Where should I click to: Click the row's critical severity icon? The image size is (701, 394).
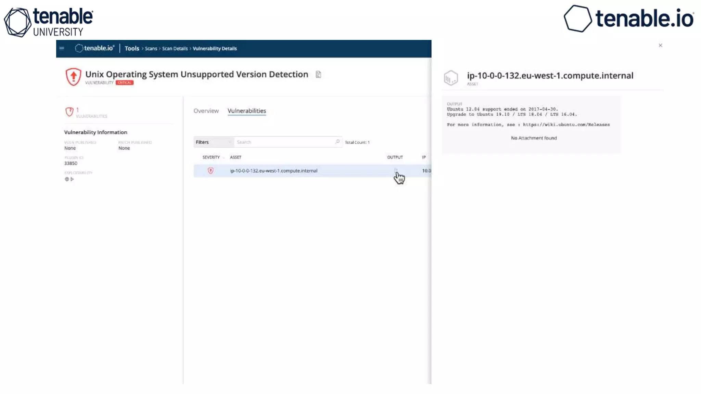(x=211, y=171)
